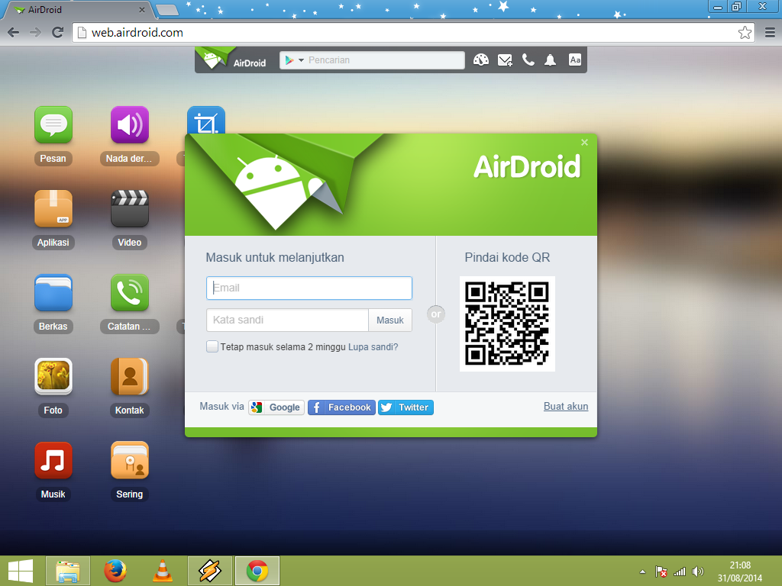Click the Buat akun link
Screen dimensions: 782x586
click(x=566, y=406)
